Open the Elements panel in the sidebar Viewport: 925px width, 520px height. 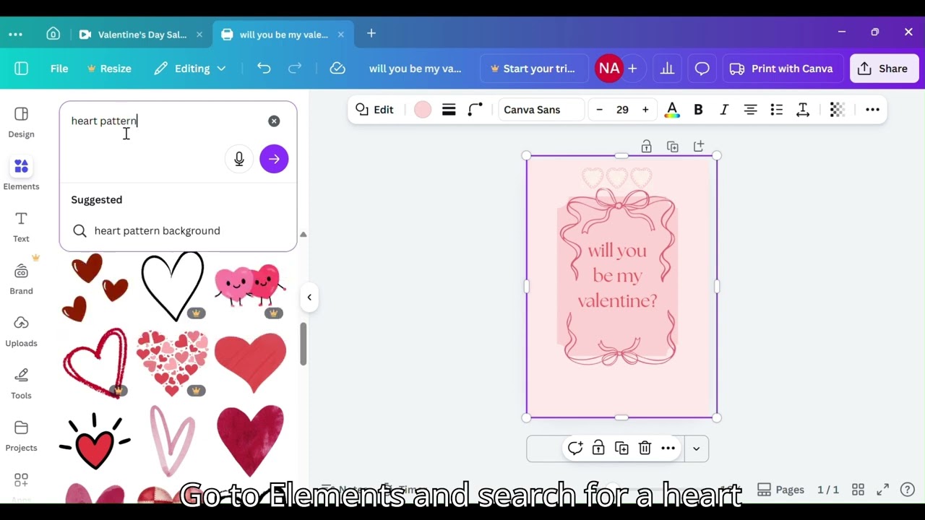point(21,174)
